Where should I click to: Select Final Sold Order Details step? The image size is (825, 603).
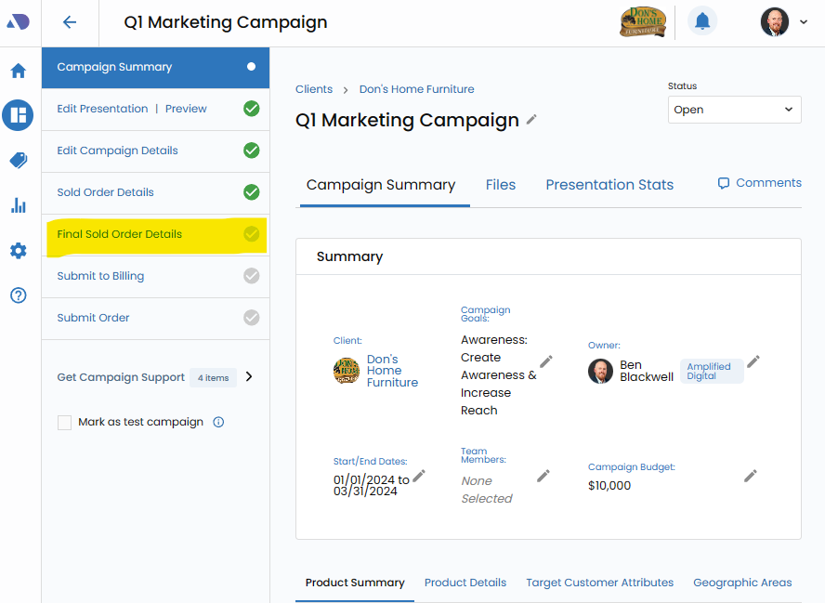coord(120,234)
